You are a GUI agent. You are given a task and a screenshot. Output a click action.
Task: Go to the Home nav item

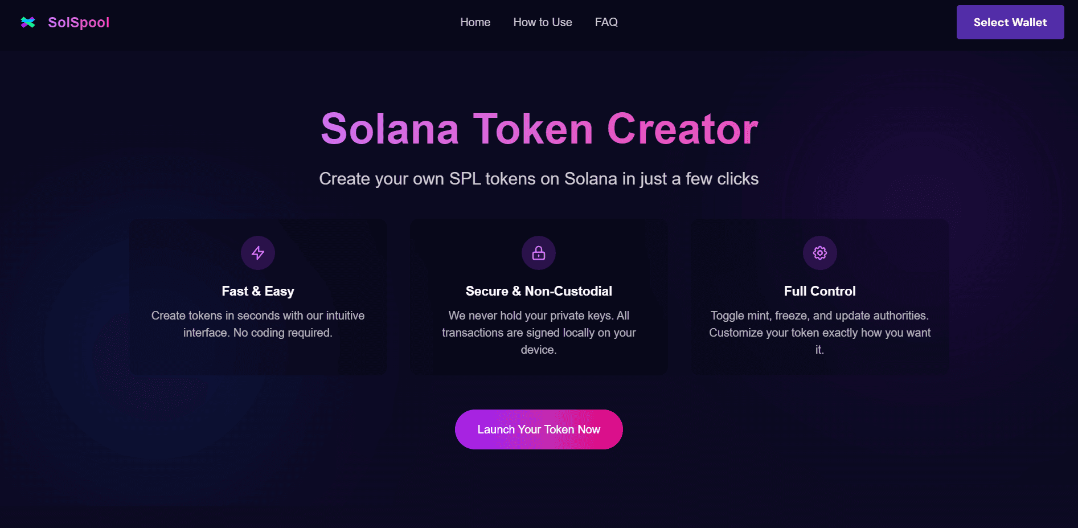475,22
